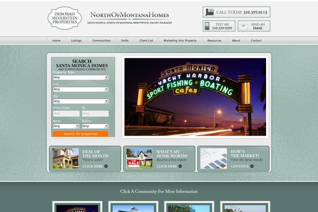Expand the City dropdown
Viewport: 318px width, 212px height.
[81, 89]
